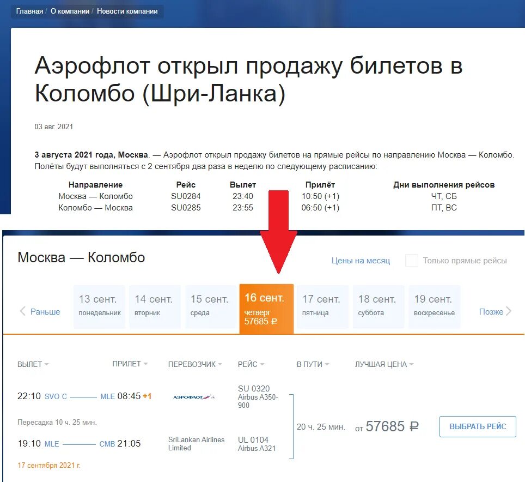Click the ЧТ, СБ flight days cell
The image size is (525, 482).
pyautogui.click(x=444, y=196)
